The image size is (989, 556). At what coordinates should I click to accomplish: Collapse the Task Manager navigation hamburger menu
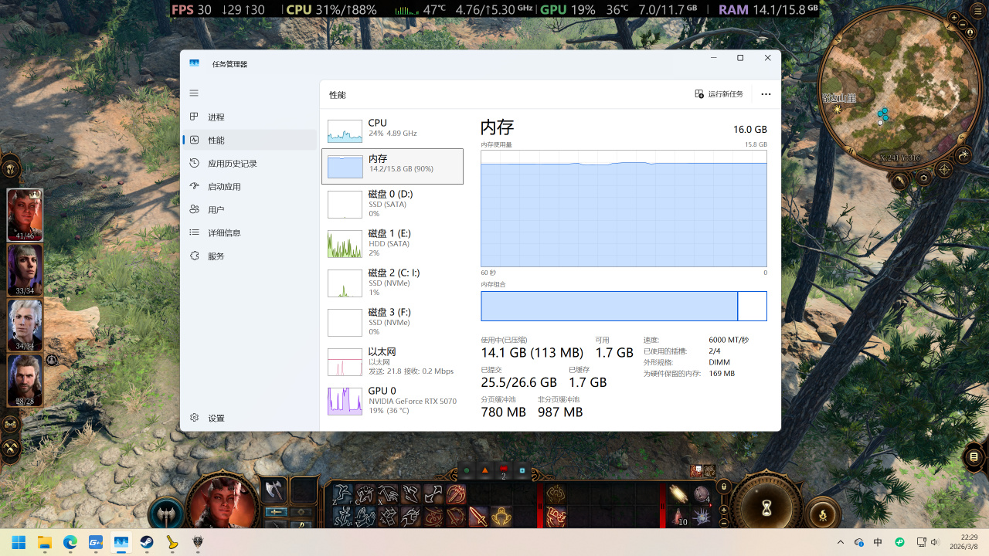(194, 93)
